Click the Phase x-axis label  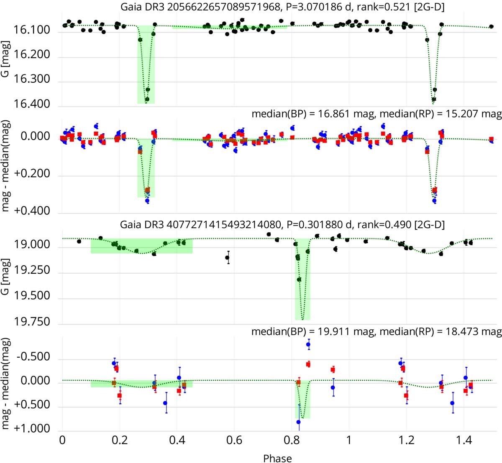[277, 458]
